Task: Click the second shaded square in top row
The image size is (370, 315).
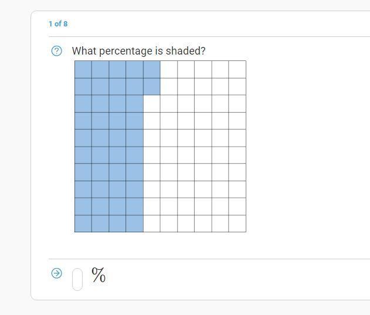Action: [x=100, y=69]
